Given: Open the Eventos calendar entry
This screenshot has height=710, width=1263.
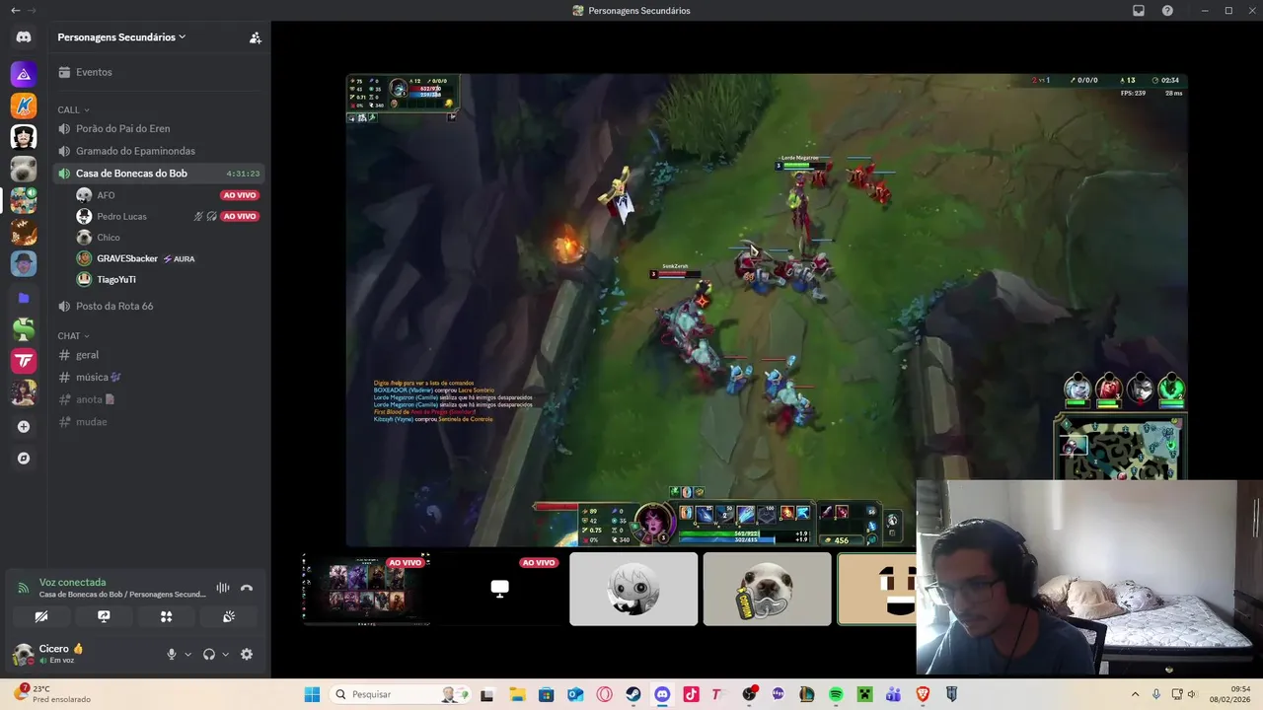Looking at the screenshot, I should pyautogui.click(x=159, y=72).
